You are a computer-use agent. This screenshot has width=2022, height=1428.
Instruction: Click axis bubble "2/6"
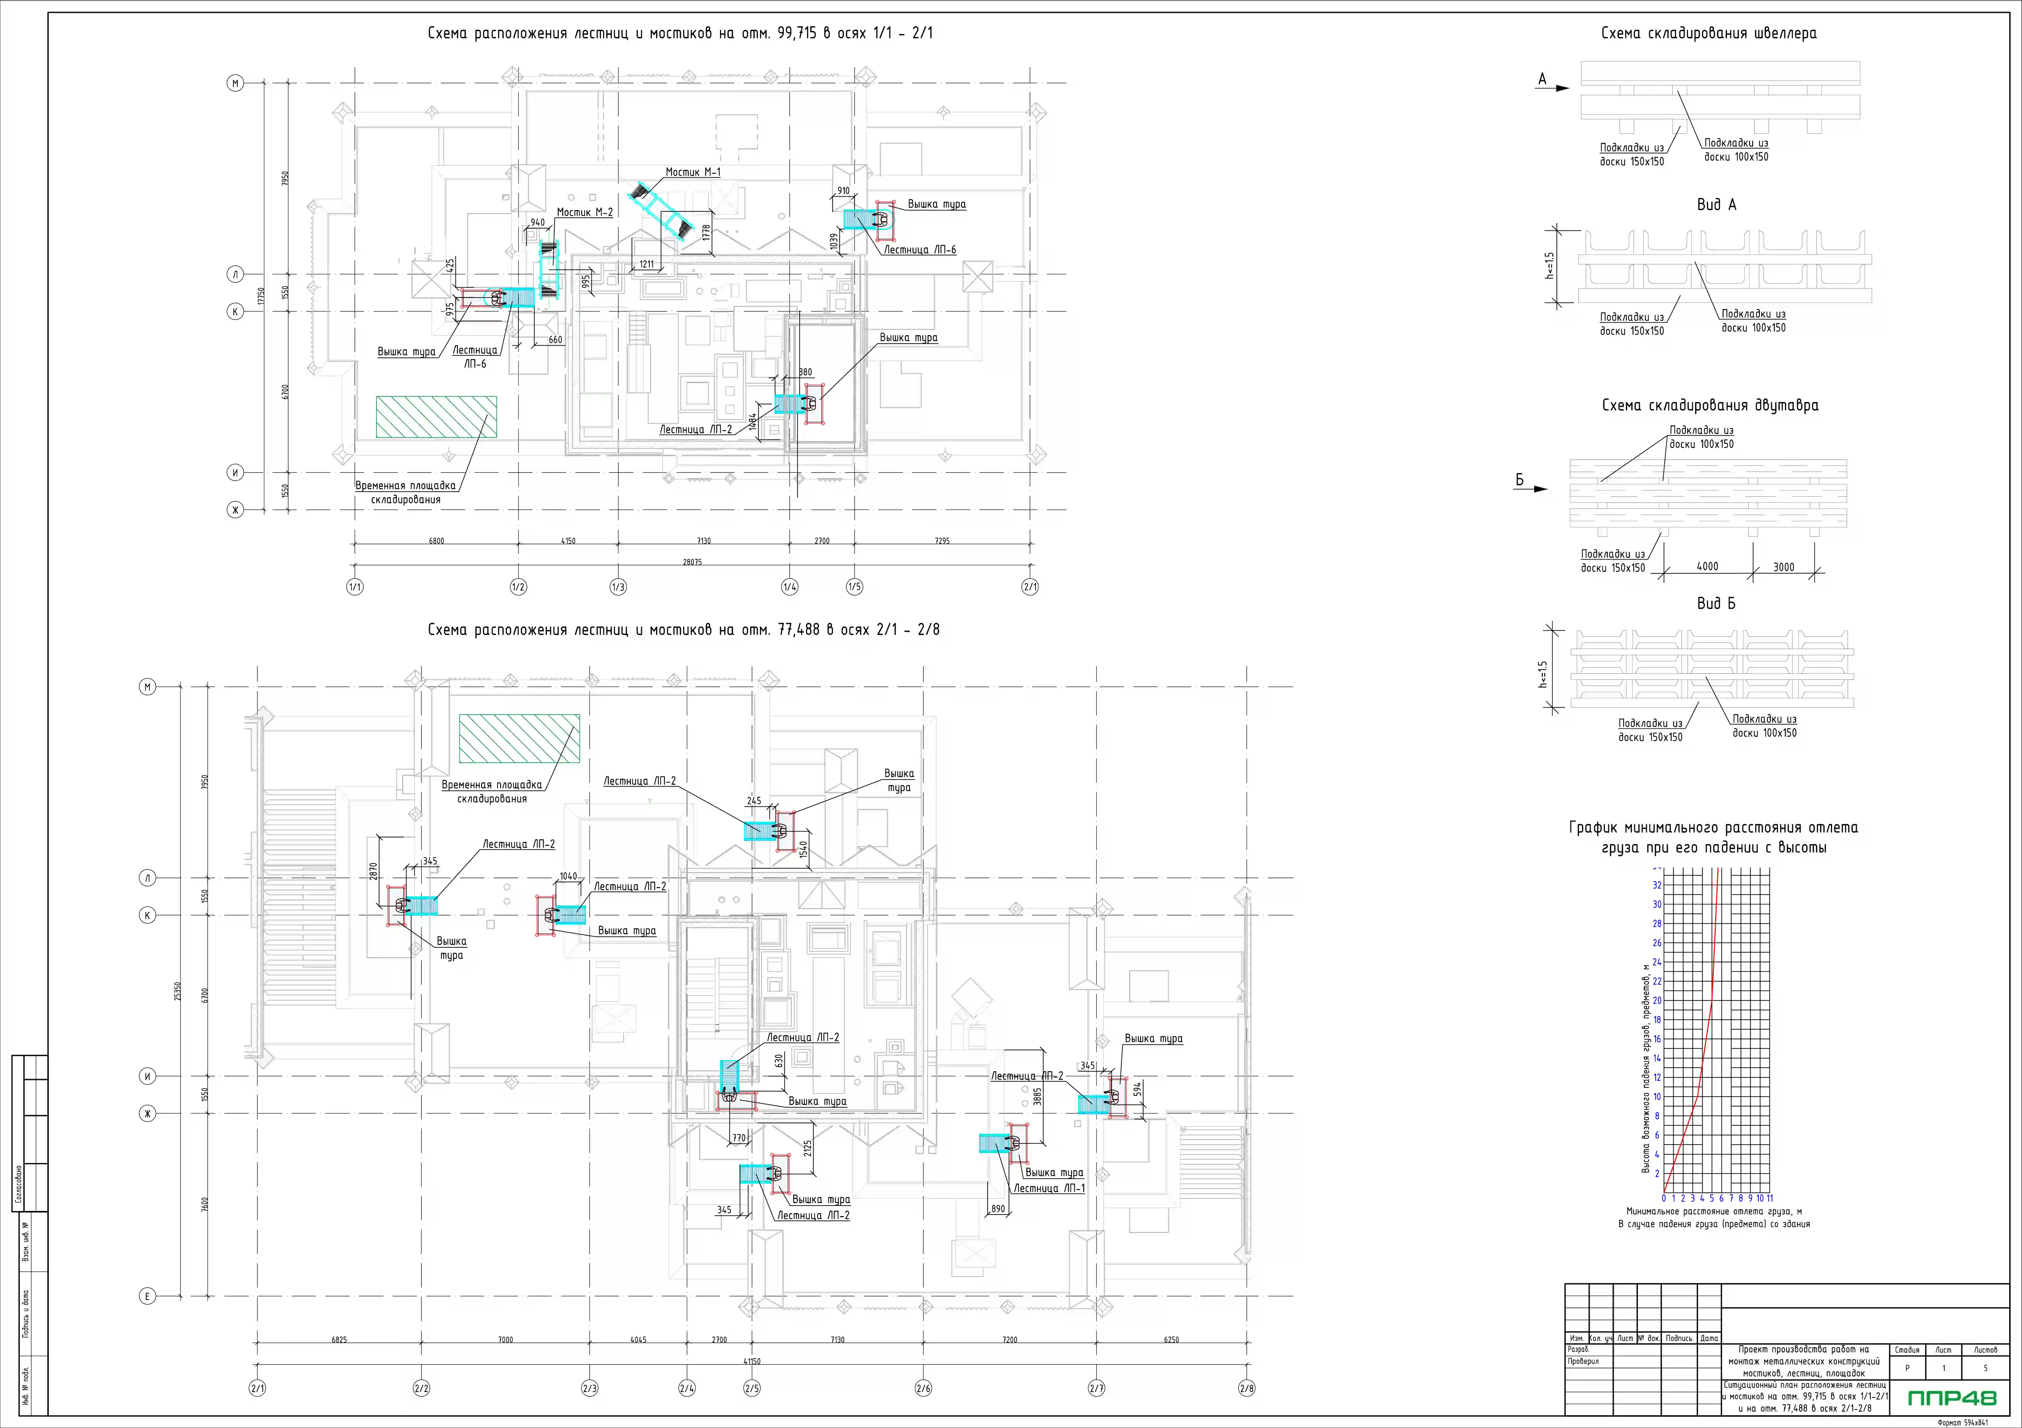tap(923, 1388)
